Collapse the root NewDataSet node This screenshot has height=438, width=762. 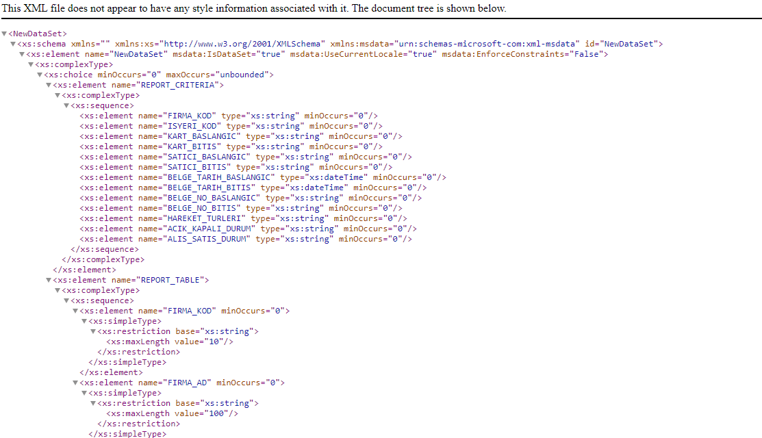pyautogui.click(x=4, y=34)
